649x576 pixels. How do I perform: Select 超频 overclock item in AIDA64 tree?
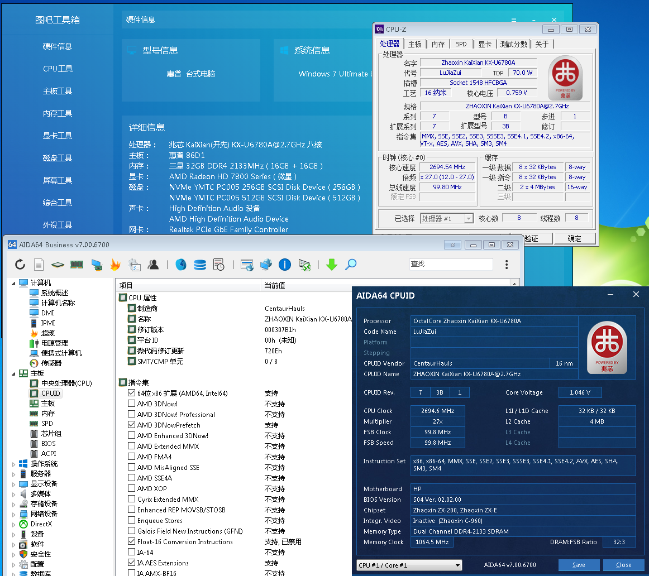(48, 333)
